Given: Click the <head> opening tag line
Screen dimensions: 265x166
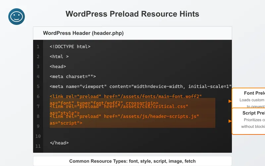Looking at the screenshot, I should coord(58,67).
